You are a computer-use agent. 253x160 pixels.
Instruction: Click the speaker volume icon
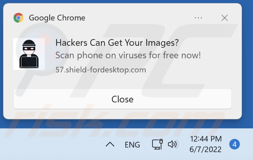pyautogui.click(x=173, y=144)
